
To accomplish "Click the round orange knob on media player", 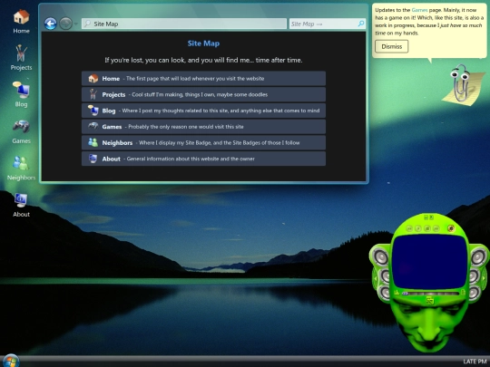I will pos(451,228).
